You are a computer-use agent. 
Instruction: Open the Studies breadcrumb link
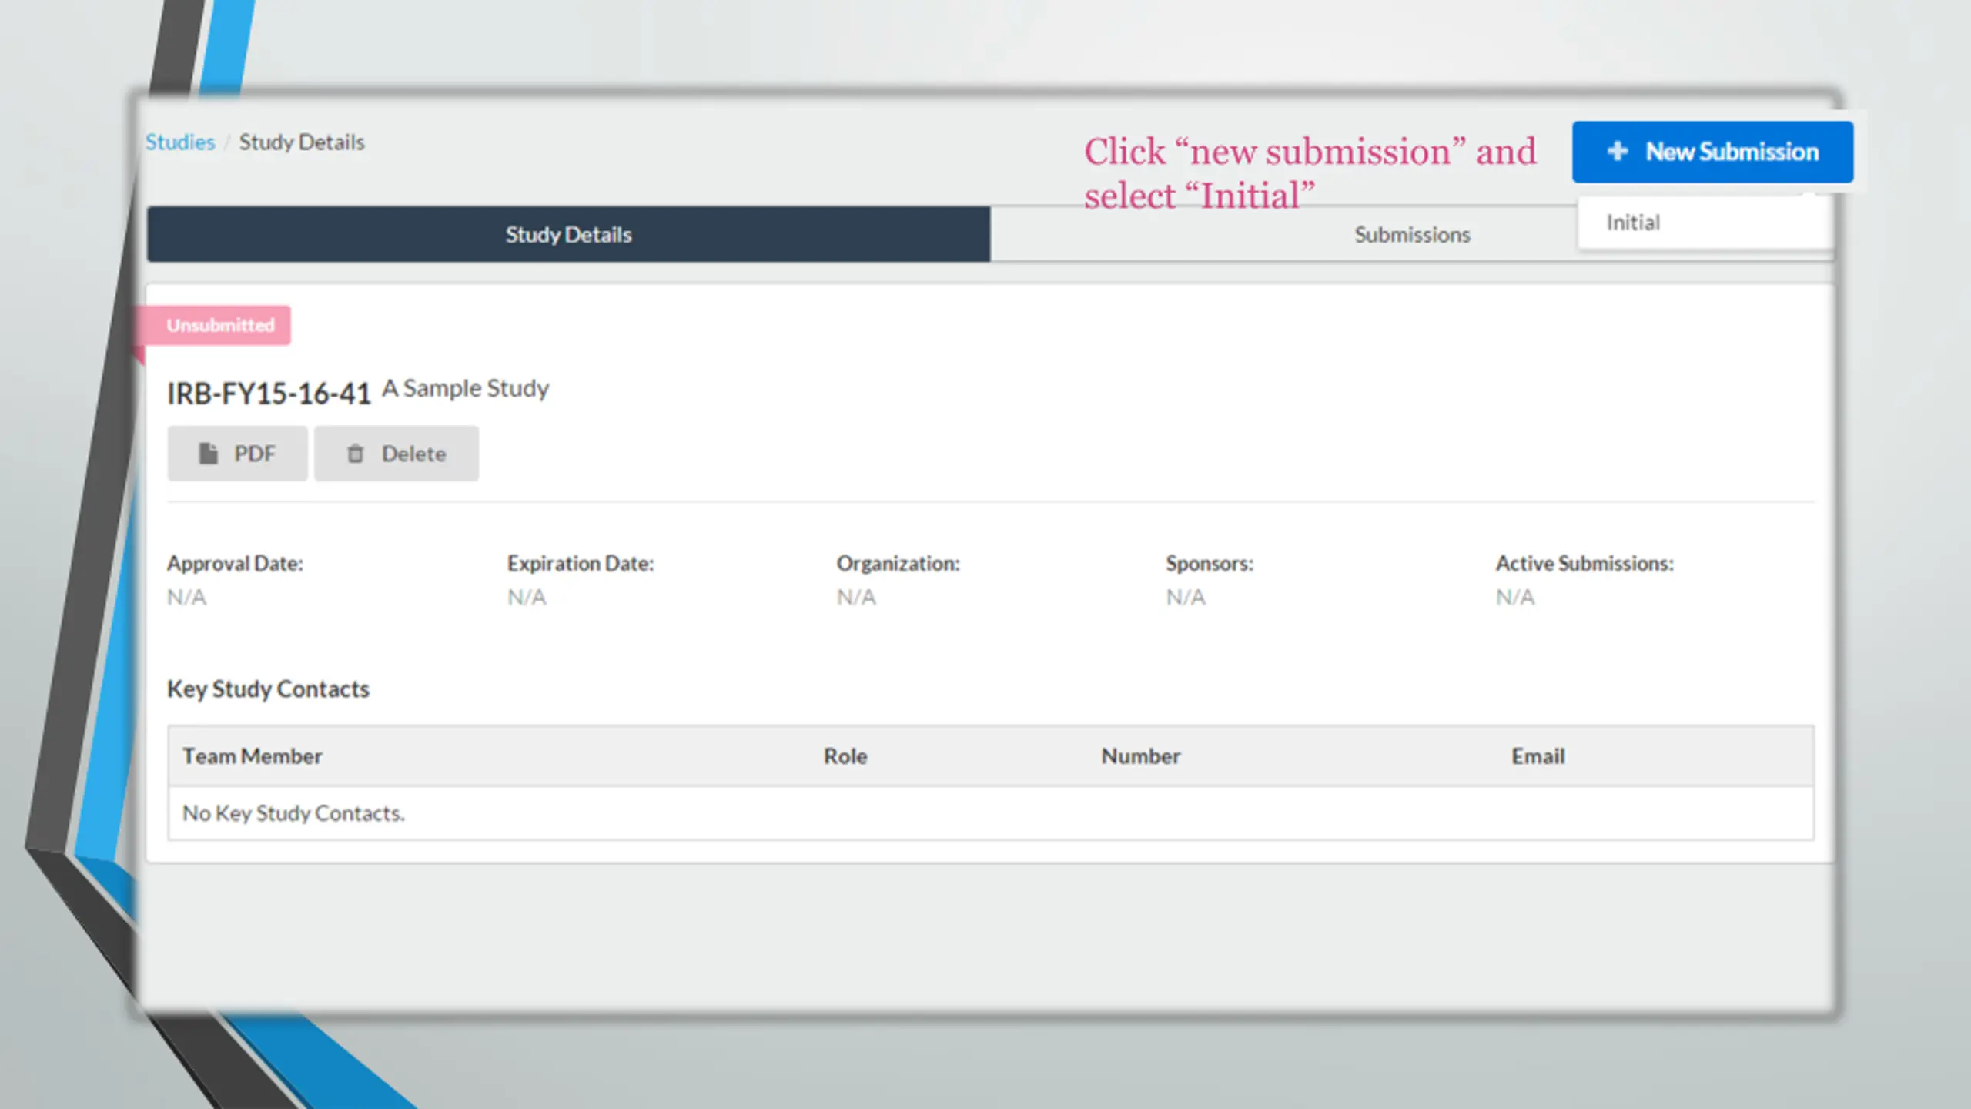180,142
